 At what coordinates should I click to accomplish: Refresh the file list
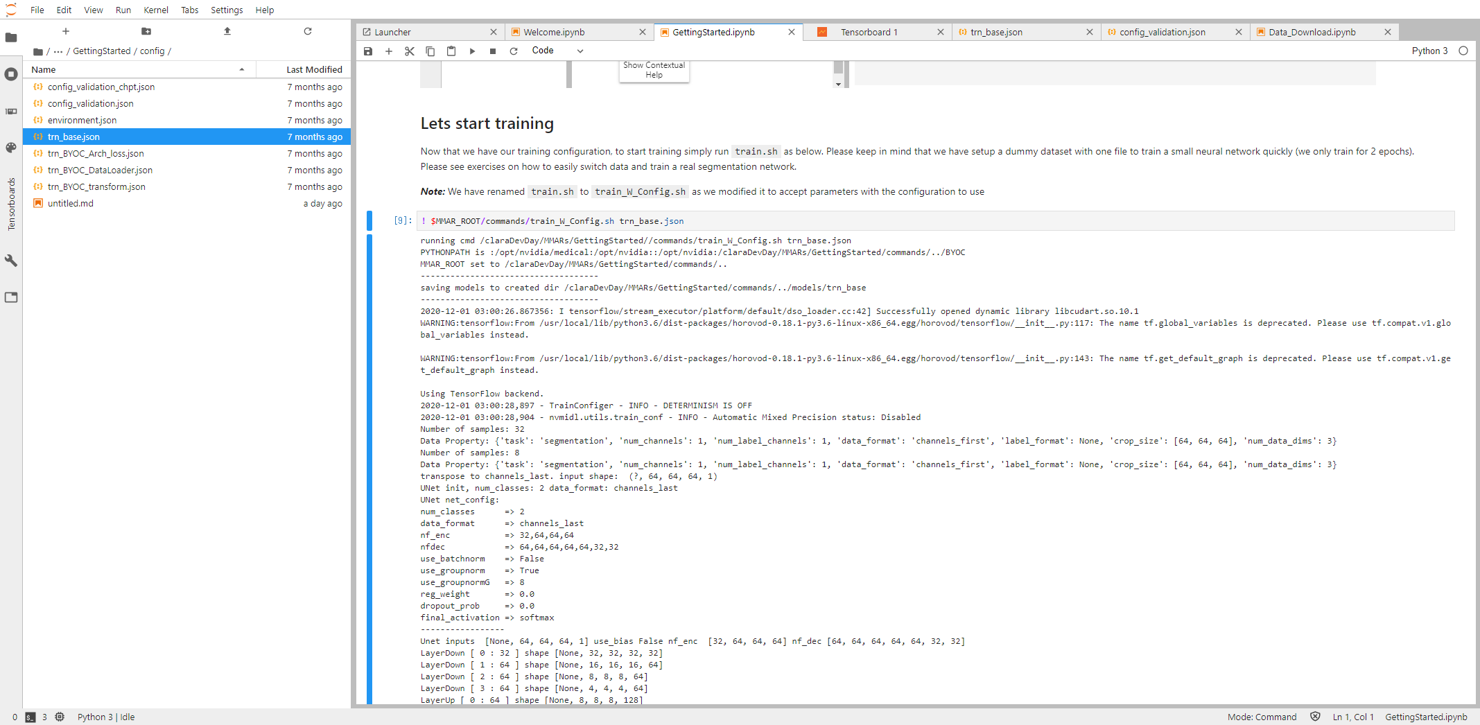[x=308, y=31]
